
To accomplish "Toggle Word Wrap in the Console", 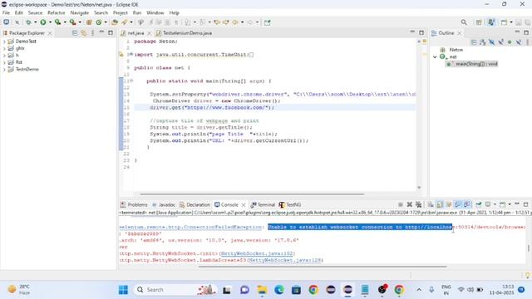I will pyautogui.click(x=449, y=204).
